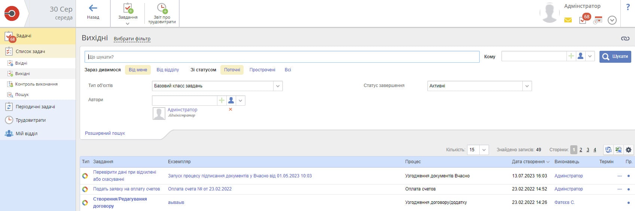635x211 pixels.
Task: Expand the 'Тип об'єктів' dropdown
Action: click(278, 86)
